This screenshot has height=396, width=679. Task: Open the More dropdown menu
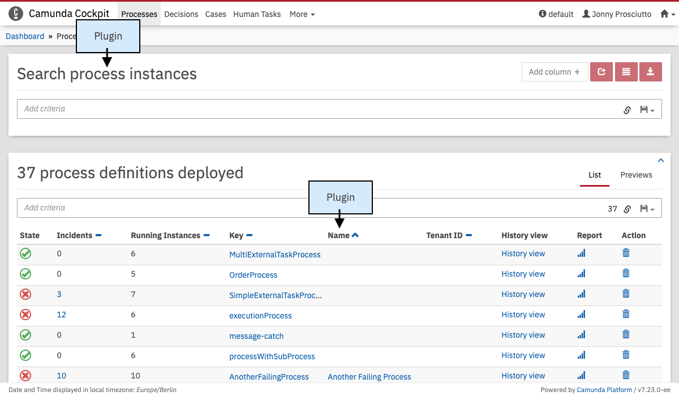tap(302, 14)
